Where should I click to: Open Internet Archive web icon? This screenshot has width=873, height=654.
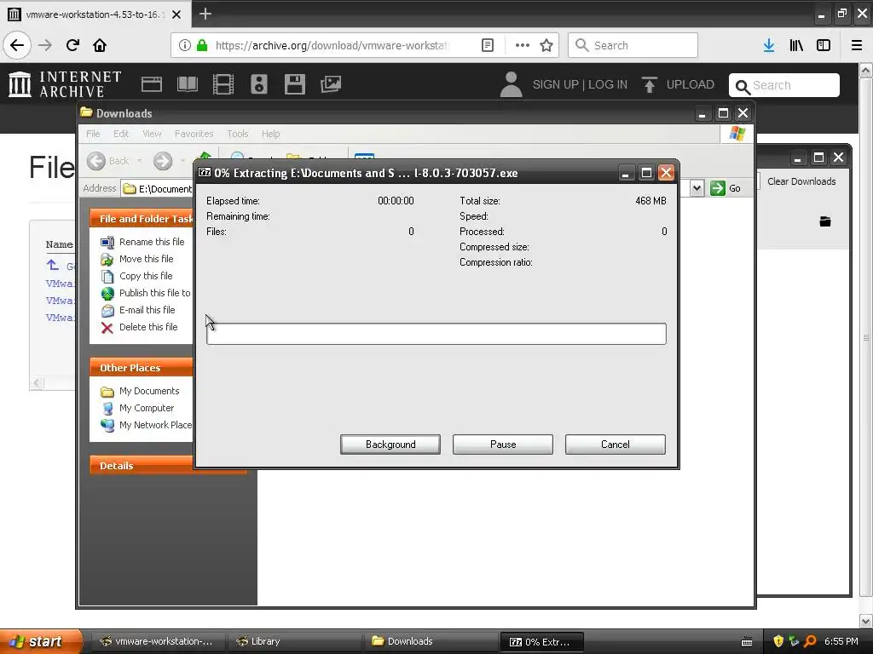152,84
